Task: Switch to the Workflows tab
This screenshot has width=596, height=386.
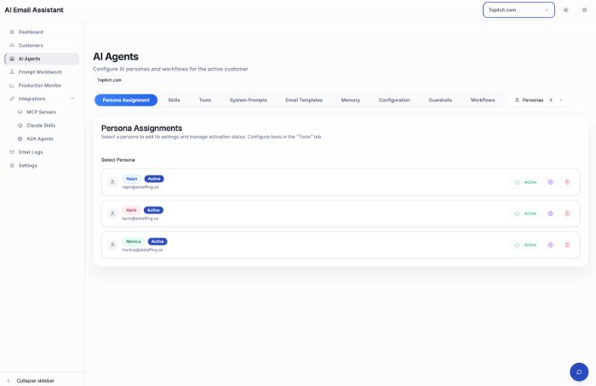Action: (483, 100)
